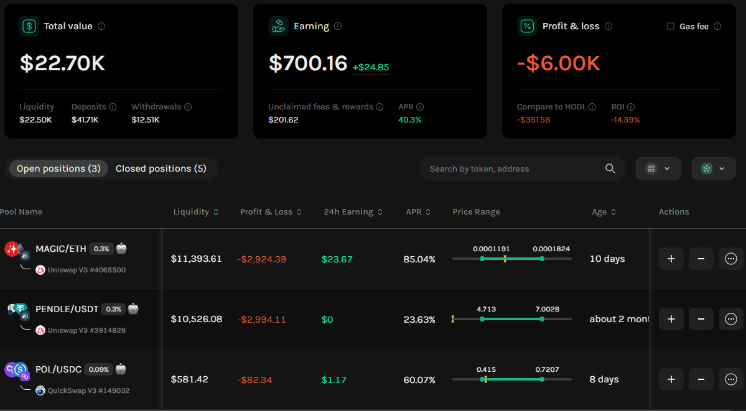Image resolution: width=746 pixels, height=411 pixels.
Task: Click the MAGIC/ETH price range bar
Action: click(512, 259)
